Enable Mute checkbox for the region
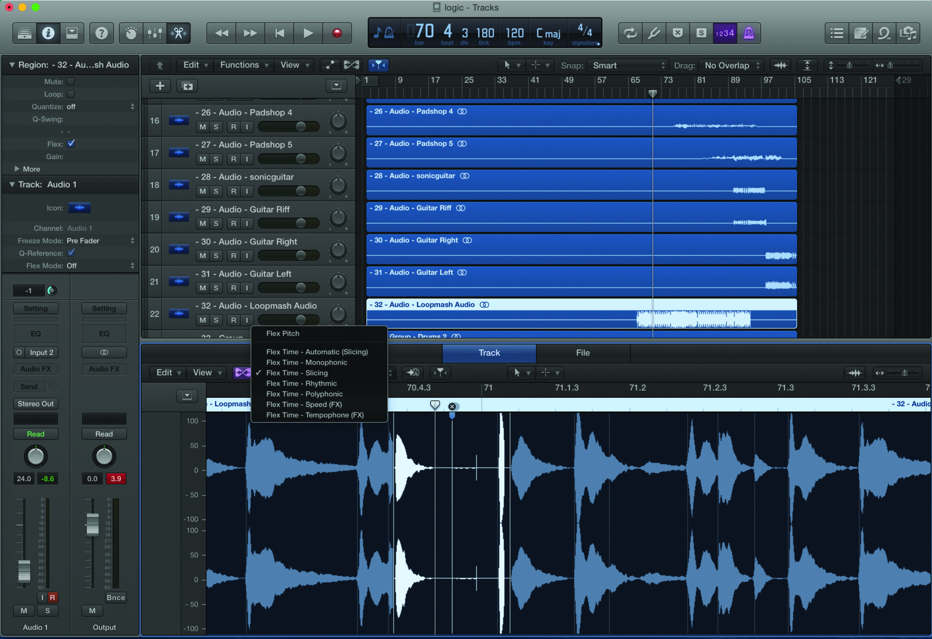This screenshot has height=639, width=932. pyautogui.click(x=71, y=82)
